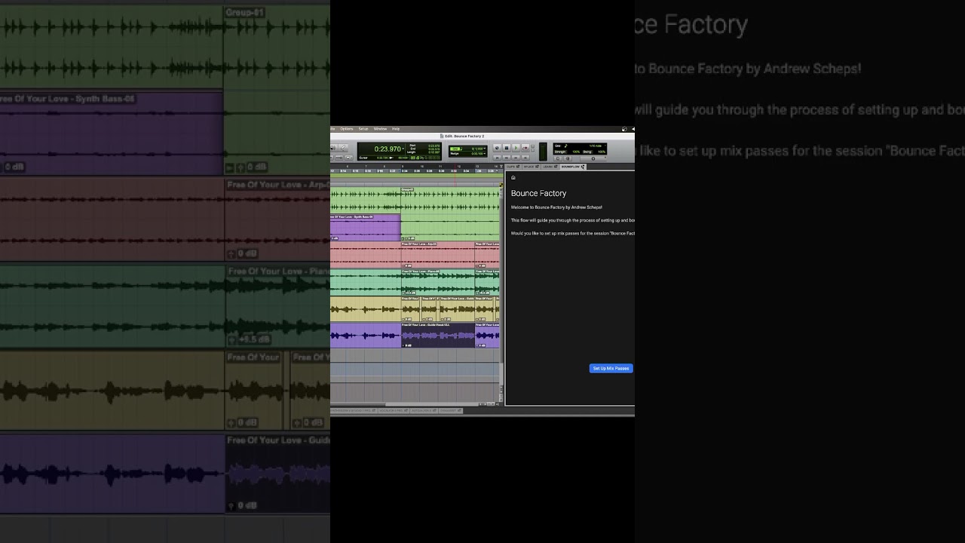965x543 pixels.
Task: Open the main counter format dropdown arrow
Action: coord(403,149)
